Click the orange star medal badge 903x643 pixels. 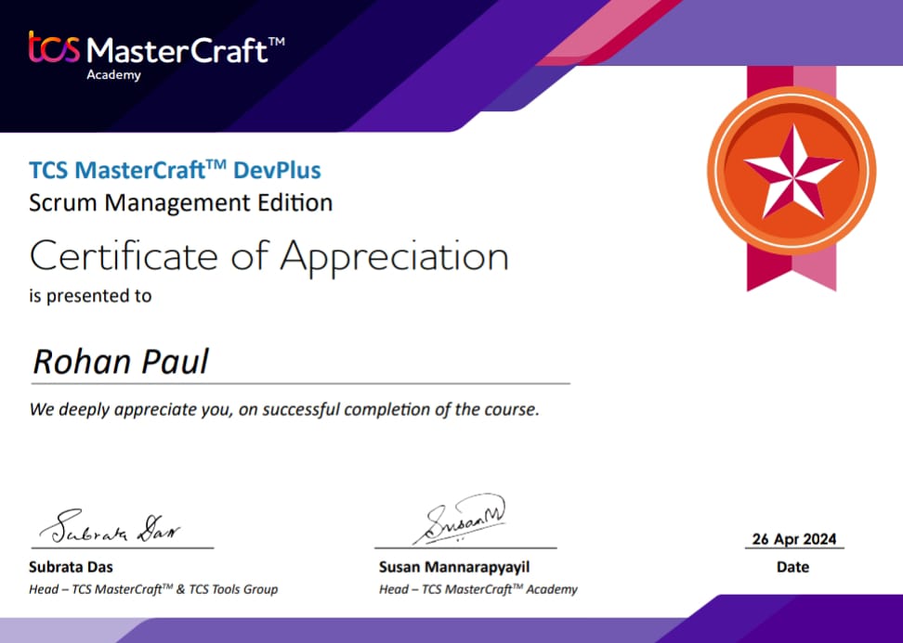[x=792, y=171]
